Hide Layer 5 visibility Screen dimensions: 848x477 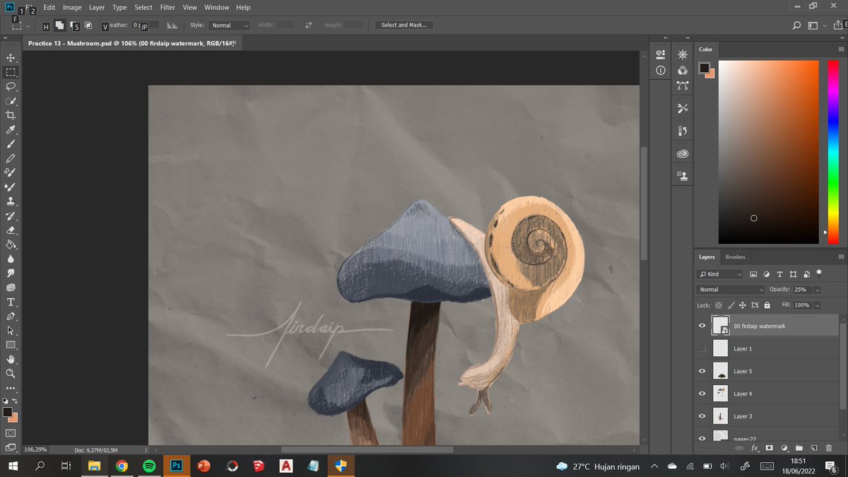tap(702, 371)
